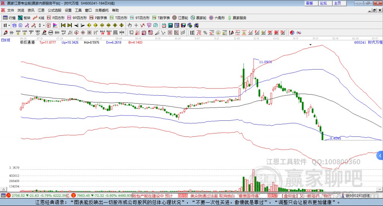Click the 5.4095 low price label
383x206 pixels.
pyautogui.click(x=335, y=138)
